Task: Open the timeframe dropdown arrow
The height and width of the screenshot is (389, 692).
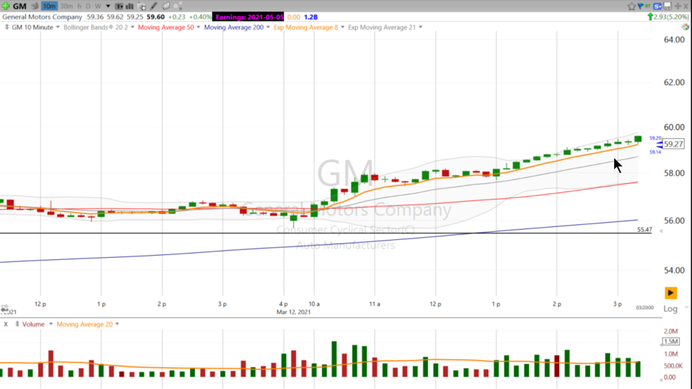Action: click(108, 6)
